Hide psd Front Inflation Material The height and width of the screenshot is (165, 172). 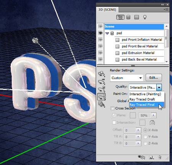(x=101, y=40)
